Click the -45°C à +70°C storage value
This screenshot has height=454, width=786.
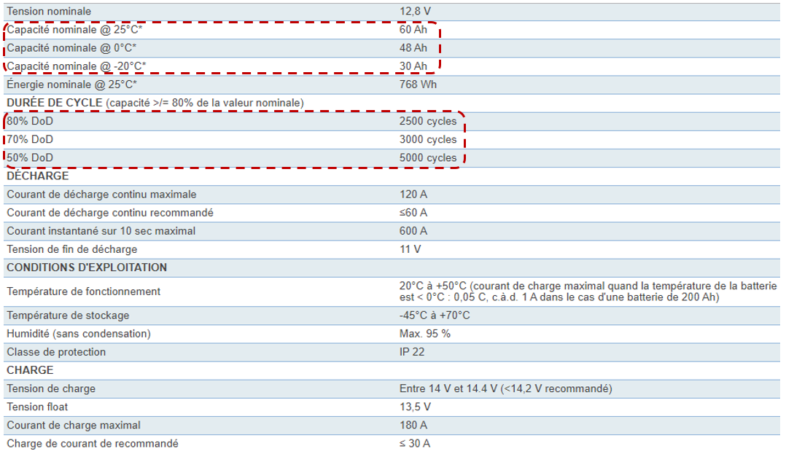[x=435, y=316]
